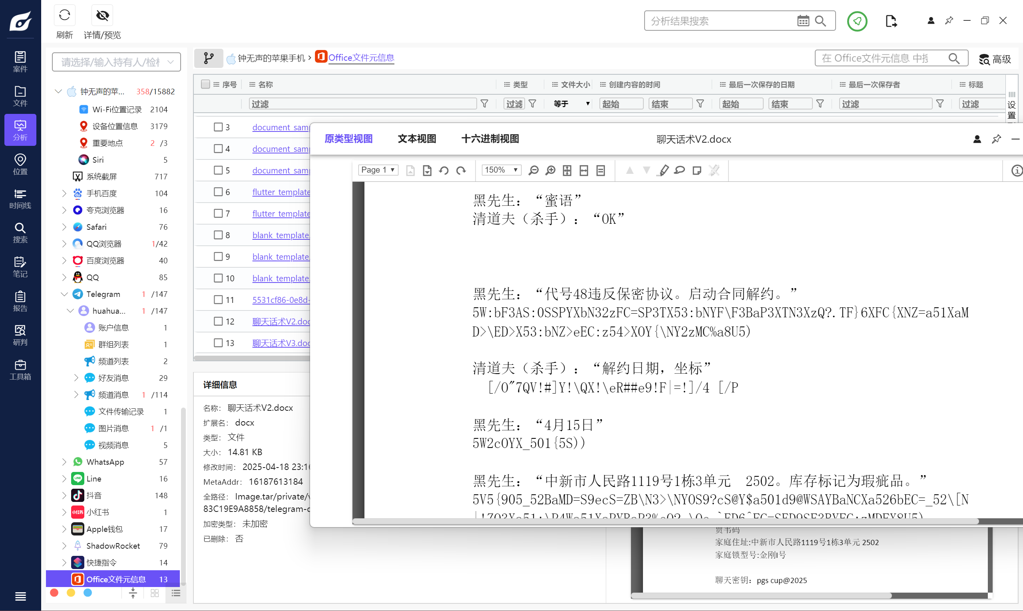
Task: Check the checkbox for row 12
Action: [218, 321]
